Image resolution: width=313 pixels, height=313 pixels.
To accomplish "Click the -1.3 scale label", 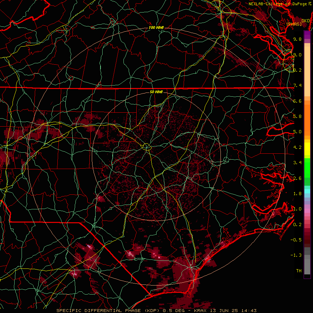I will (296, 255).
